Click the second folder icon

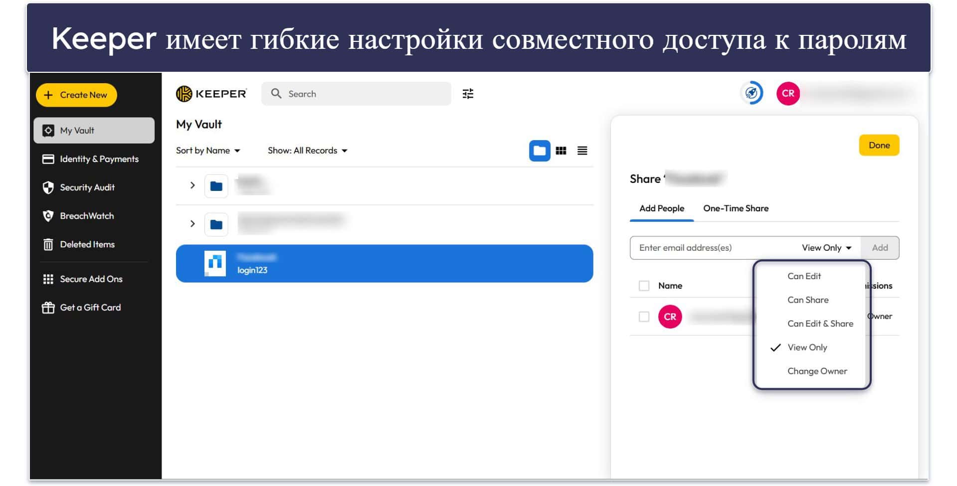click(x=216, y=224)
